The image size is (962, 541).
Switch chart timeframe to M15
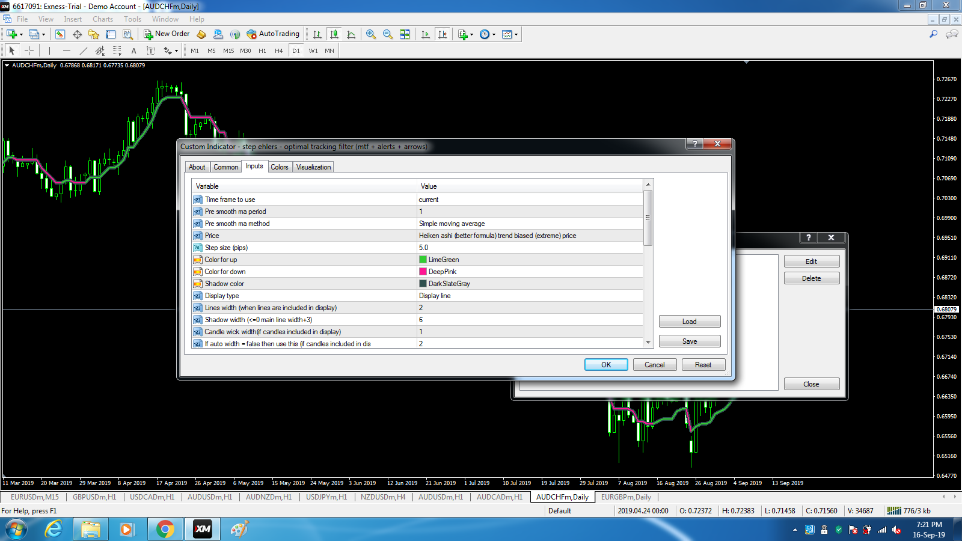(x=228, y=50)
